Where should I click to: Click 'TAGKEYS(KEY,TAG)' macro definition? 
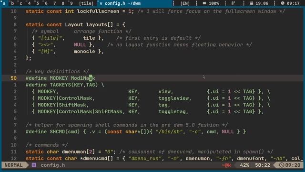click(74, 85)
